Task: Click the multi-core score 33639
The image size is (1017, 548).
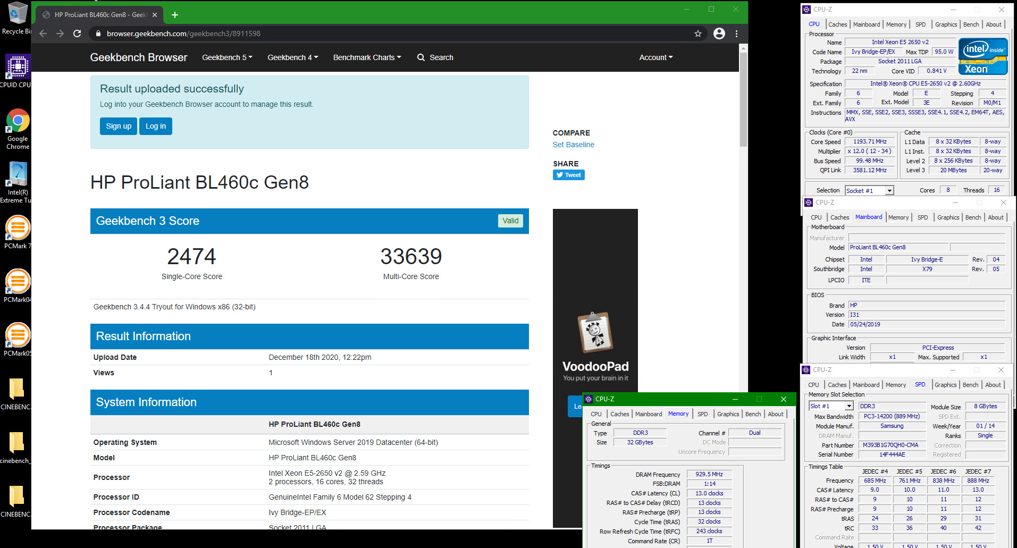Action: 411,257
